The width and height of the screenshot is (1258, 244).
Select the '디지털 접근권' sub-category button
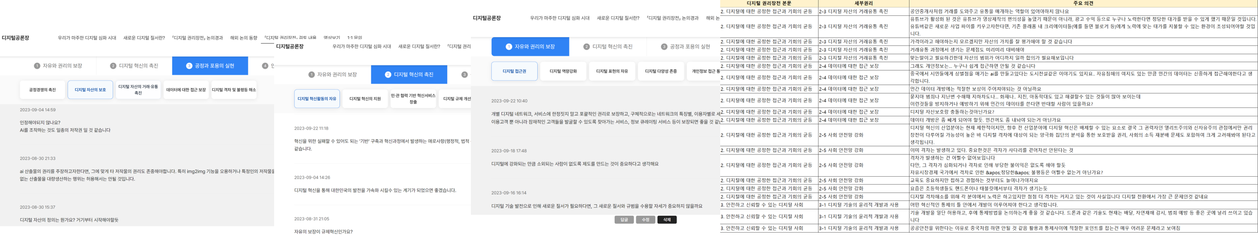tap(514, 71)
